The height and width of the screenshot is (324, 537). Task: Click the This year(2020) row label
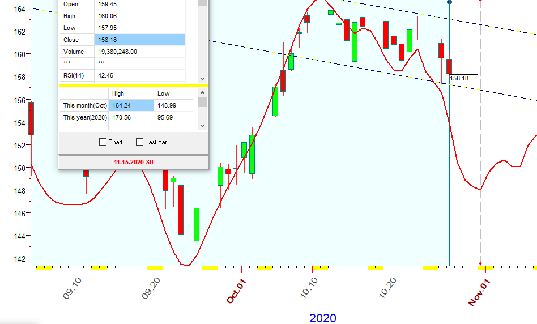coord(83,117)
